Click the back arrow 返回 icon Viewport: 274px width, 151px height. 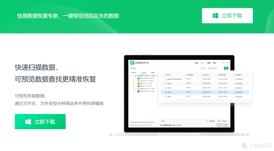pyautogui.click(x=131, y=68)
